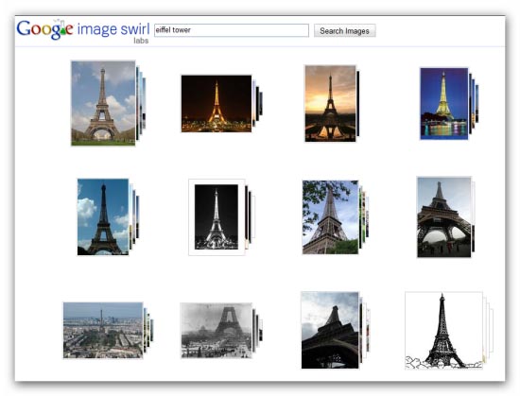Screen dimensions: 520x396
Task: Select aerial Paris cityscape thumbnail
Action: point(103,331)
